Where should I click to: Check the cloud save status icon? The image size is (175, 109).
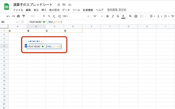coord(70,5)
